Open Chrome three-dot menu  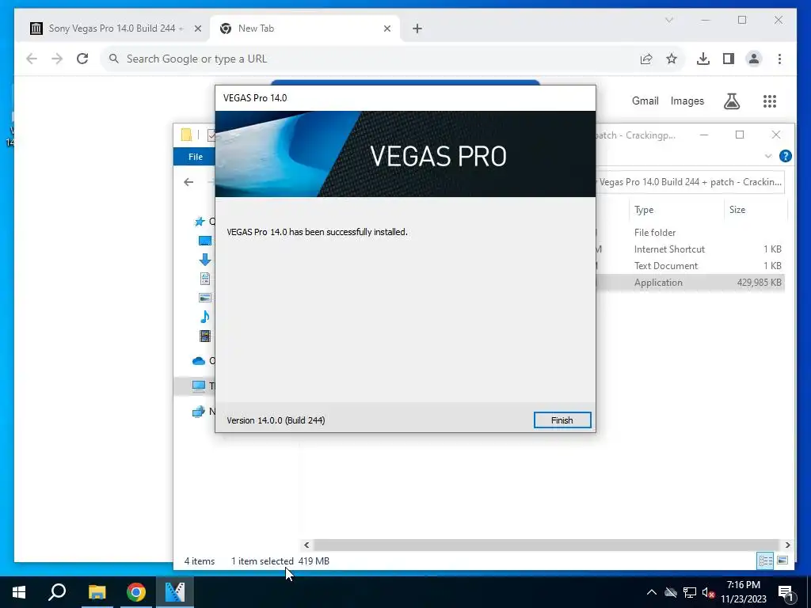click(779, 59)
